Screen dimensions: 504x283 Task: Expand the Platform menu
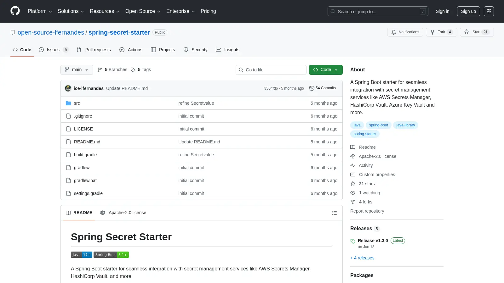coord(40,11)
